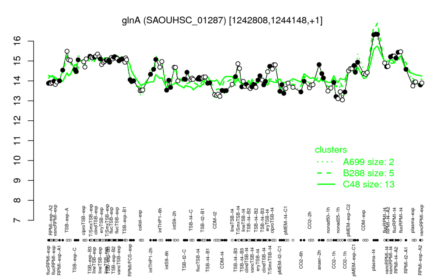This screenshot has height=280, width=448.
Task: Select the 'clusters' legend heading
Action: 331,150
